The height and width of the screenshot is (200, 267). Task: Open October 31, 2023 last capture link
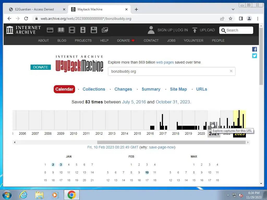[x=173, y=102]
